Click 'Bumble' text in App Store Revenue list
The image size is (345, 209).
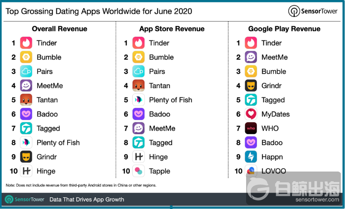[161, 57]
